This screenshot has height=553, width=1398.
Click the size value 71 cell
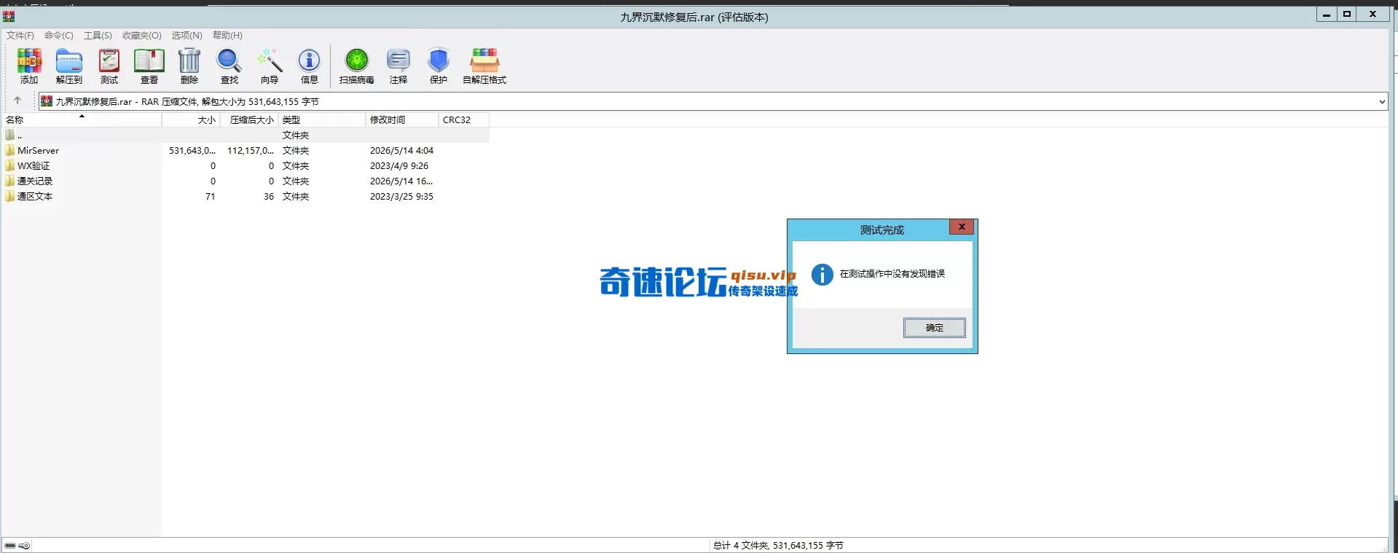click(210, 196)
